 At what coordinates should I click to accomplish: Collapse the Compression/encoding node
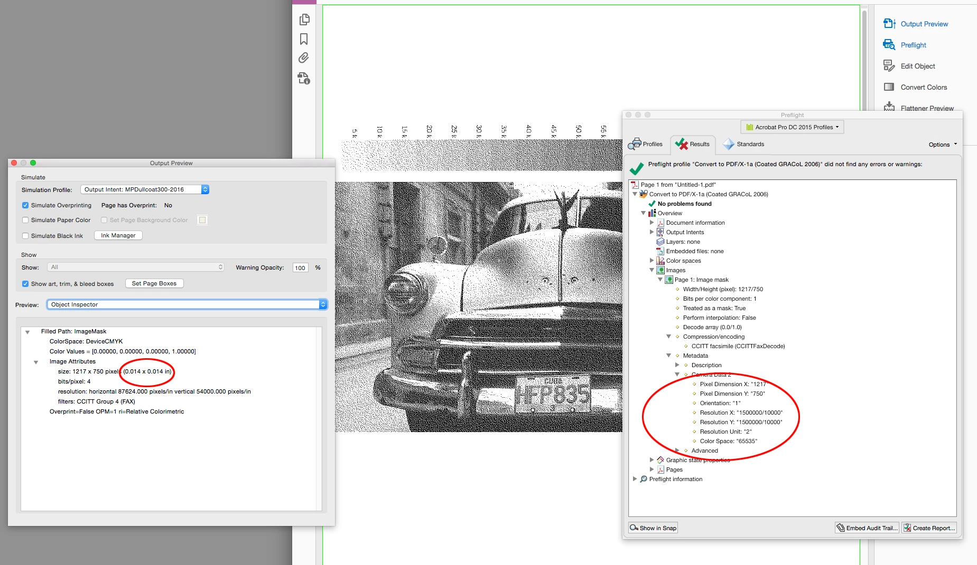pos(668,337)
